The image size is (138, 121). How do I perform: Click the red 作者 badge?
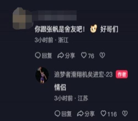[x=122, y=74]
